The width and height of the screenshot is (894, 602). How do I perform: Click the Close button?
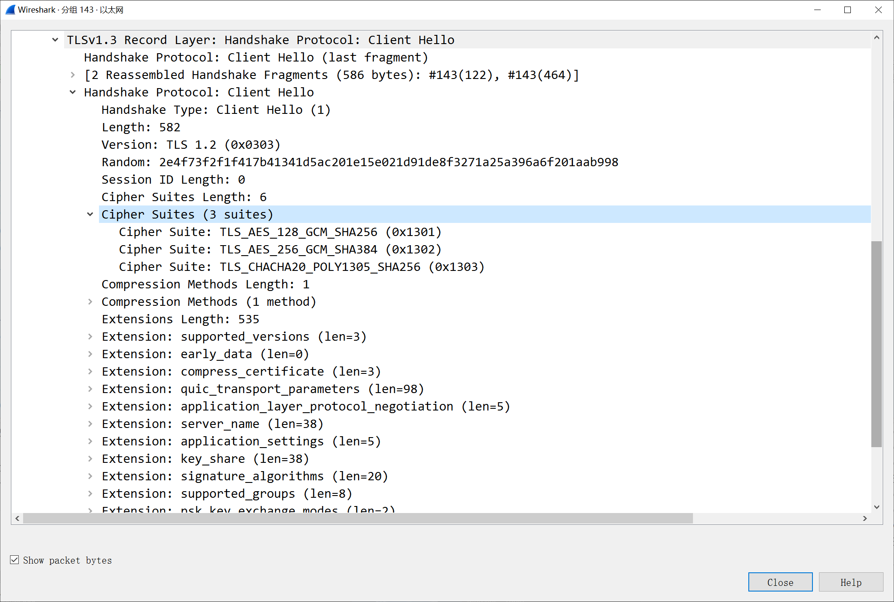(780, 582)
